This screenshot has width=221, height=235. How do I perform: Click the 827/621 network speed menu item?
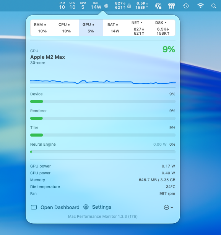click(x=120, y=6)
